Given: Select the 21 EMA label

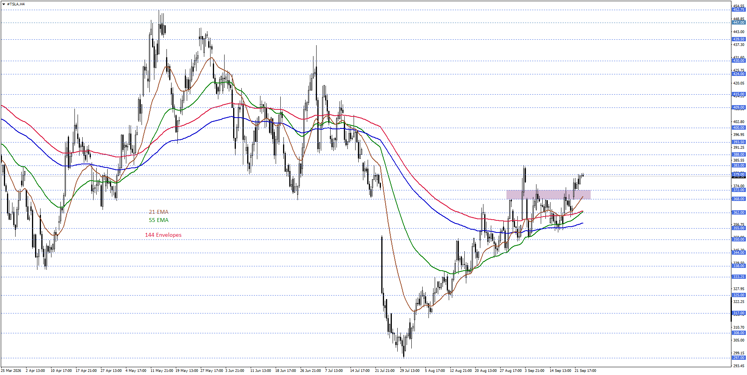Looking at the screenshot, I should (159, 212).
